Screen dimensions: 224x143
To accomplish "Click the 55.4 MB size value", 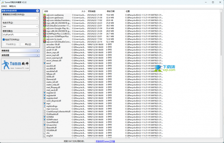I will point(110,28).
